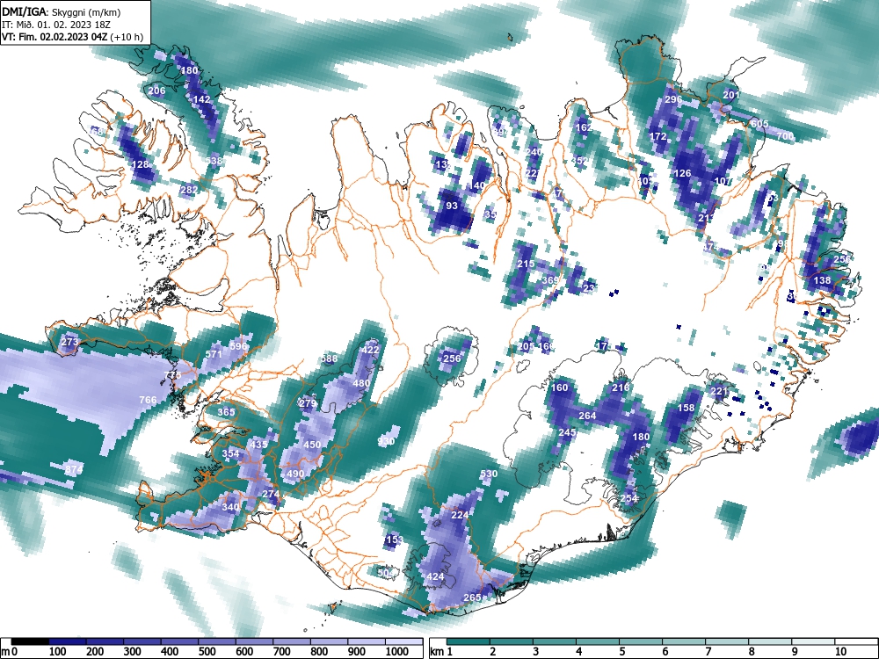Click the visibility value '215' on the map
The width and height of the screenshot is (879, 659).
(x=526, y=264)
